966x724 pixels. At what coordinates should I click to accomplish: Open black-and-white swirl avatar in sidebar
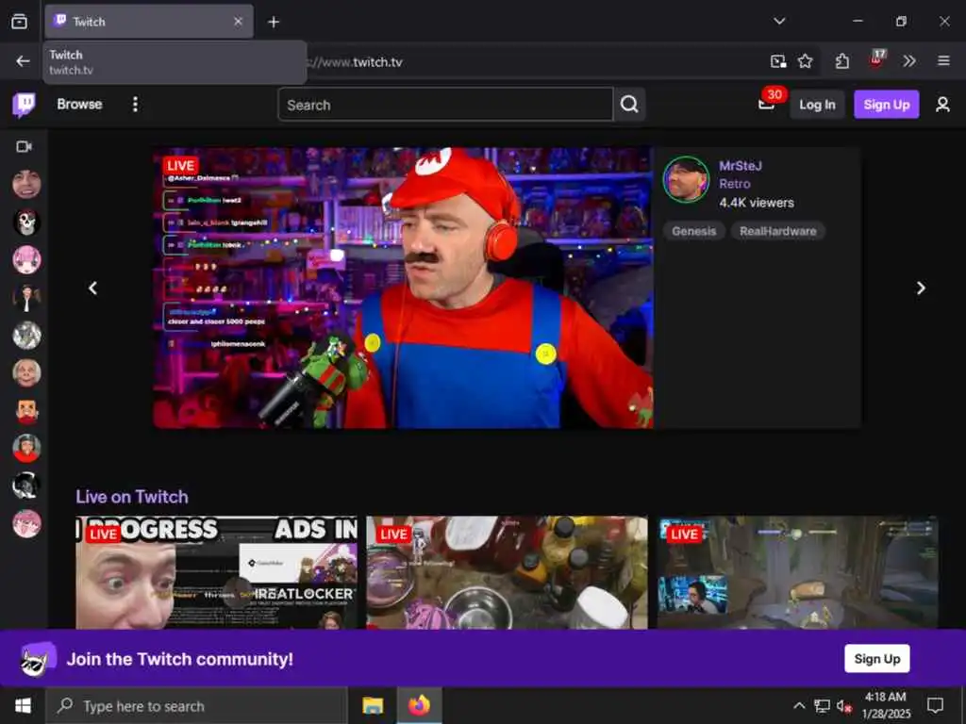point(26,486)
